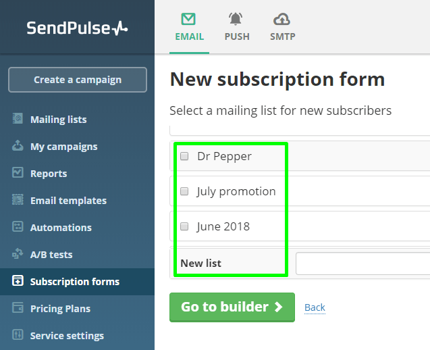Viewport: 430px width, 350px height.
Task: Click the Reports chart icon
Action: click(18, 172)
